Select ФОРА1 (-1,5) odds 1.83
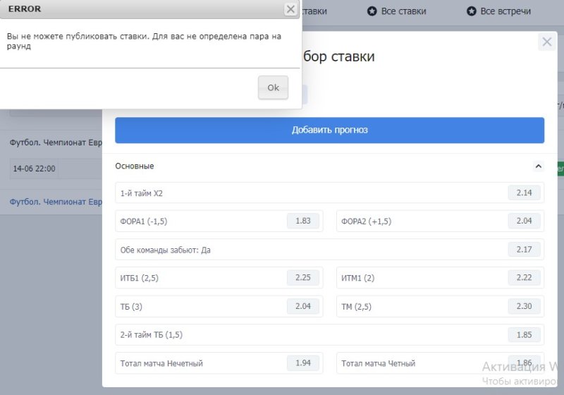The width and height of the screenshot is (564, 395). click(x=302, y=221)
